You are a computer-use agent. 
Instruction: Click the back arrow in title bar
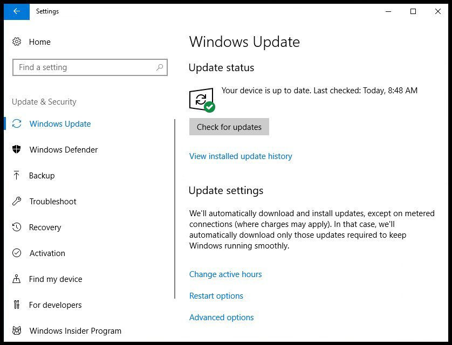click(17, 11)
